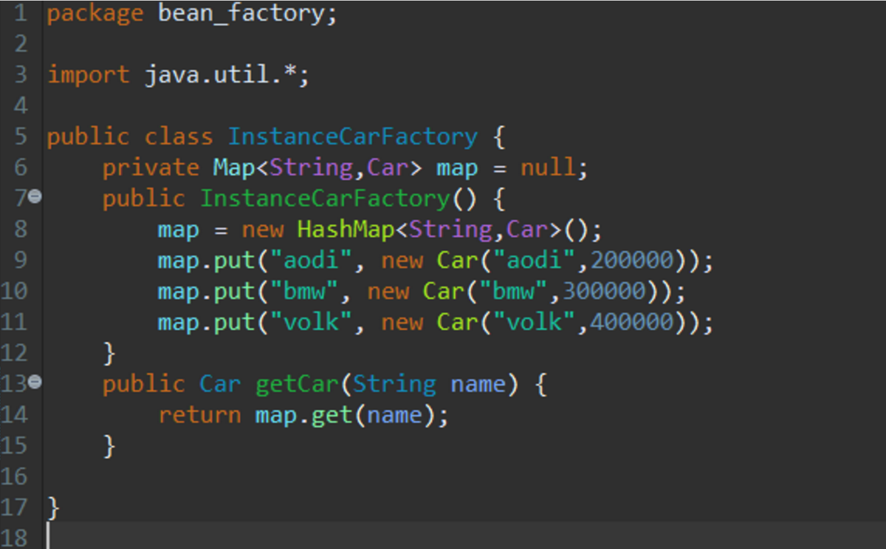Viewport: 886px width, 549px height.
Task: Click the class name on line 5
Action: 352,137
